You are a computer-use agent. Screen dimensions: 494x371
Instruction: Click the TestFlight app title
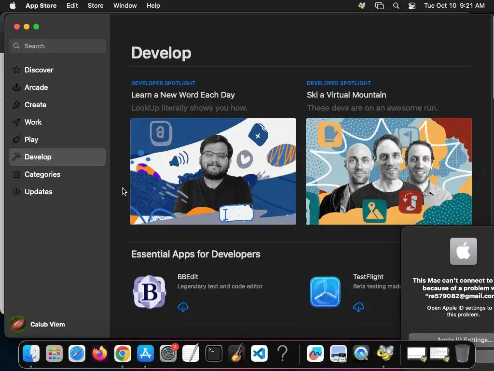pyautogui.click(x=368, y=277)
